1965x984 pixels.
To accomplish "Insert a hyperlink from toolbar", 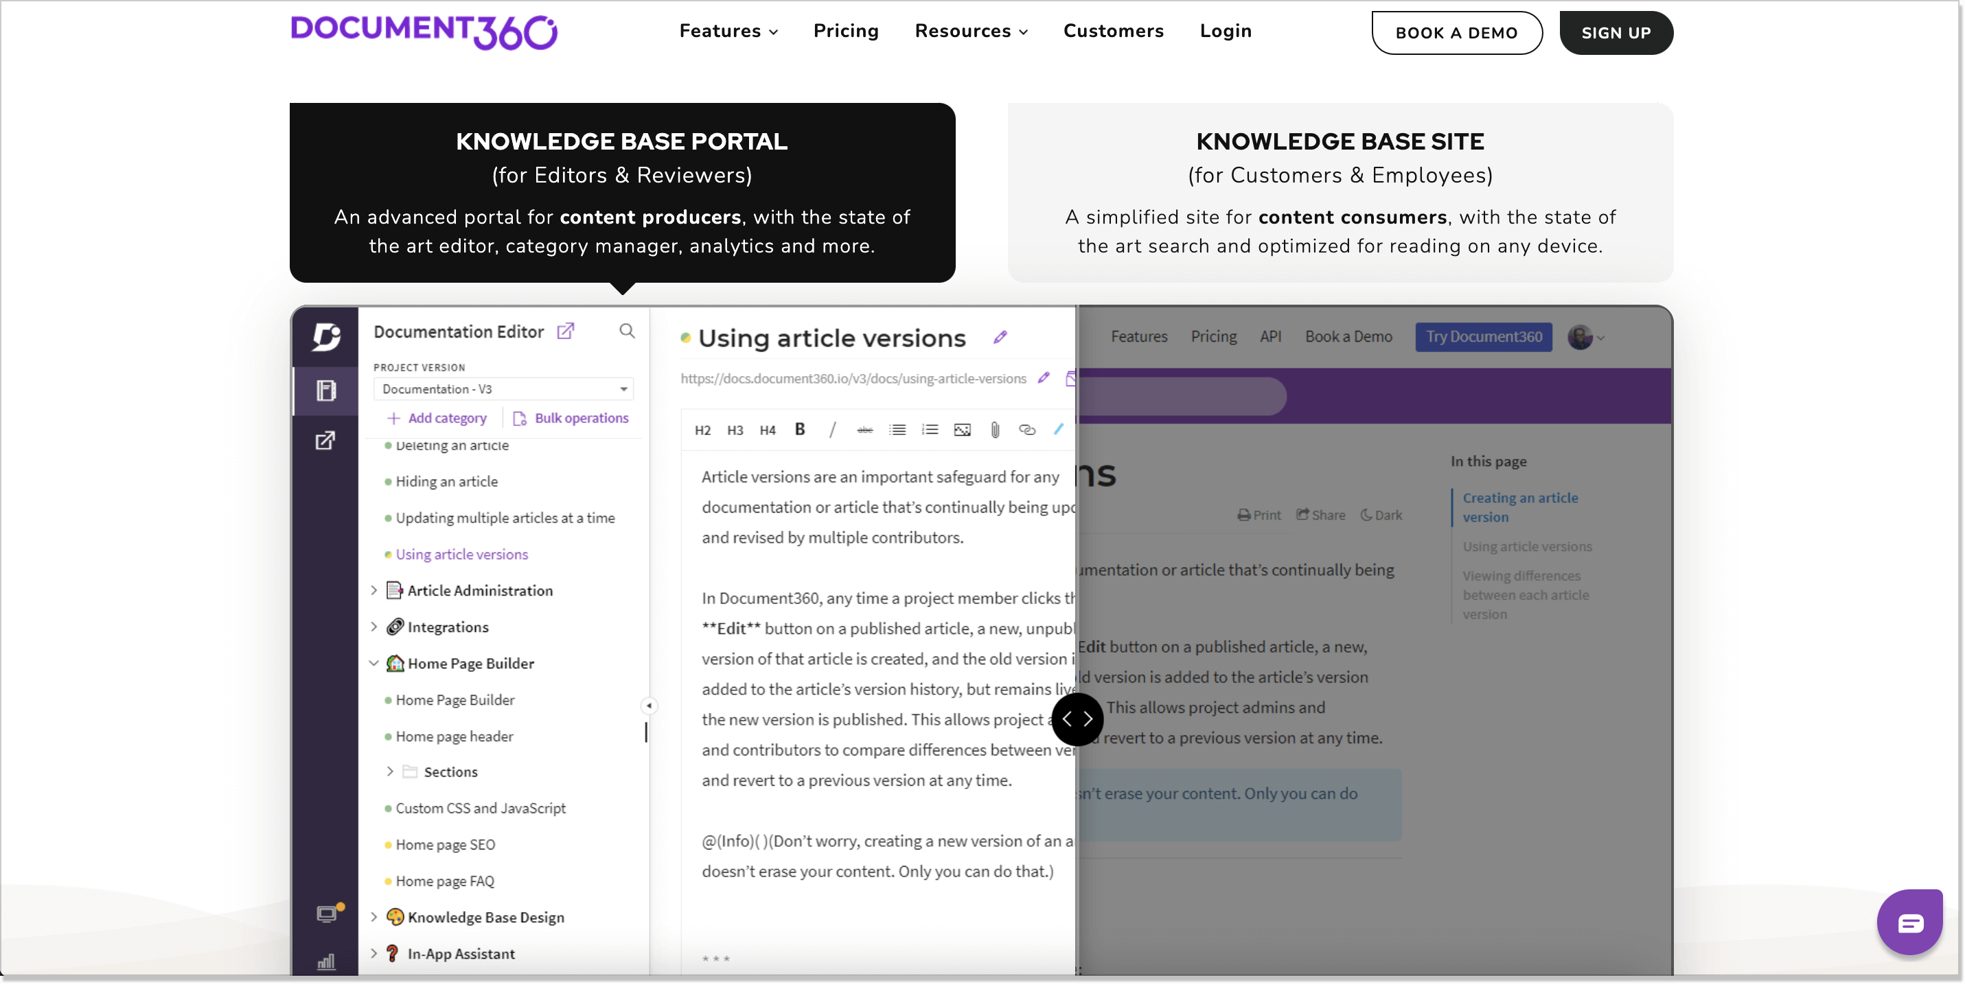I will [1026, 431].
